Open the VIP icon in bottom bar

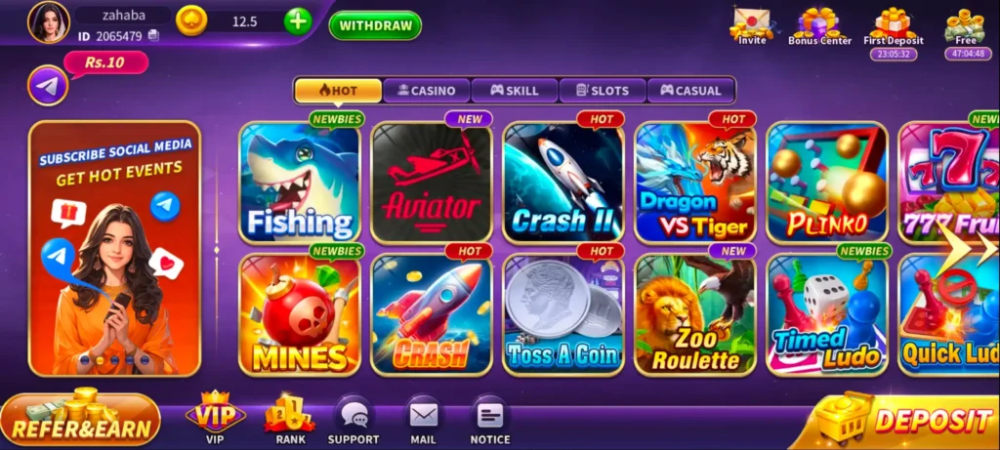point(215,413)
